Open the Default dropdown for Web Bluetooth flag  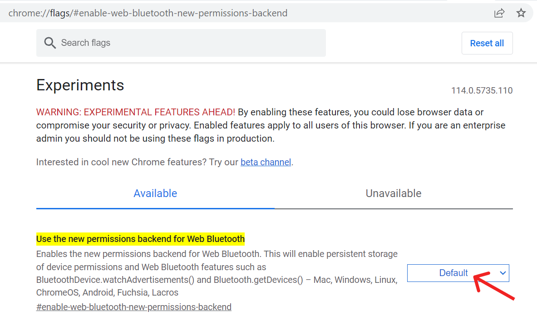[x=453, y=273]
